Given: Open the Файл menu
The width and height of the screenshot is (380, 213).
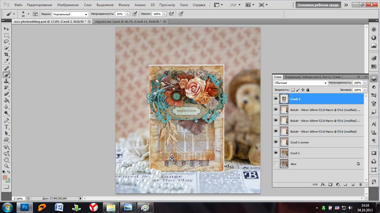Looking at the screenshot, I should 18,5.
